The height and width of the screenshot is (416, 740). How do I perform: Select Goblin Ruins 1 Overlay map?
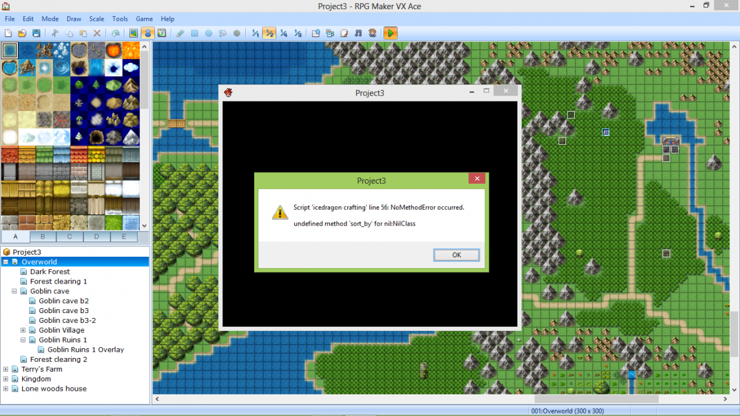pyautogui.click(x=86, y=349)
